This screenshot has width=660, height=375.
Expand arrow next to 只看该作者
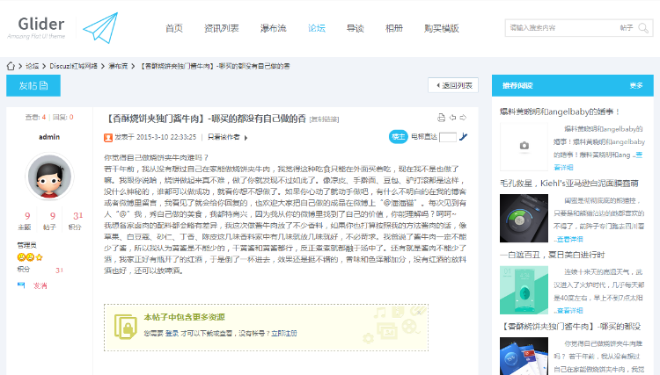(x=246, y=138)
